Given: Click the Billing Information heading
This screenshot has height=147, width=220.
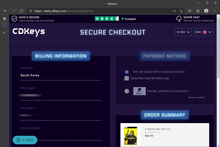Looking at the screenshot, I should pos(61,56).
